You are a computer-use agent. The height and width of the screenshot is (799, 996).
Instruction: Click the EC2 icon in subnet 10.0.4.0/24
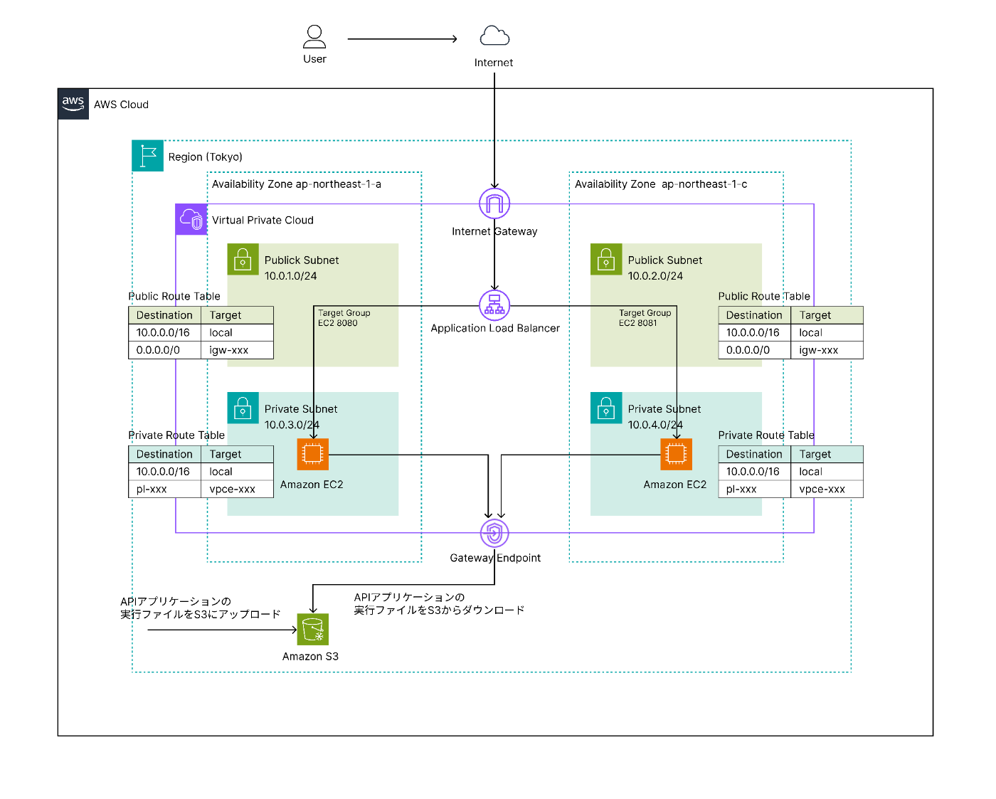pos(676,454)
